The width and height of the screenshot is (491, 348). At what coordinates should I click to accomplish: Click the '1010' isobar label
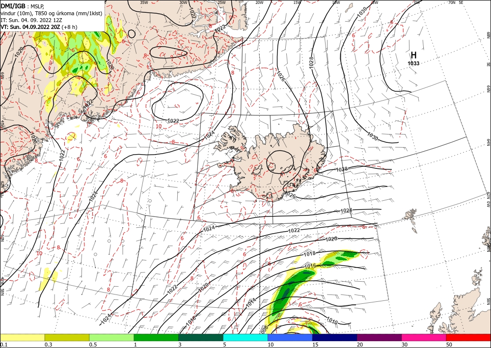click(332, 321)
